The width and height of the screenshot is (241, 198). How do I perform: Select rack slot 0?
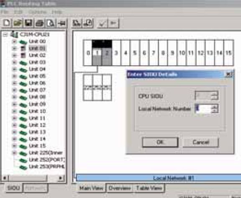click(x=88, y=53)
